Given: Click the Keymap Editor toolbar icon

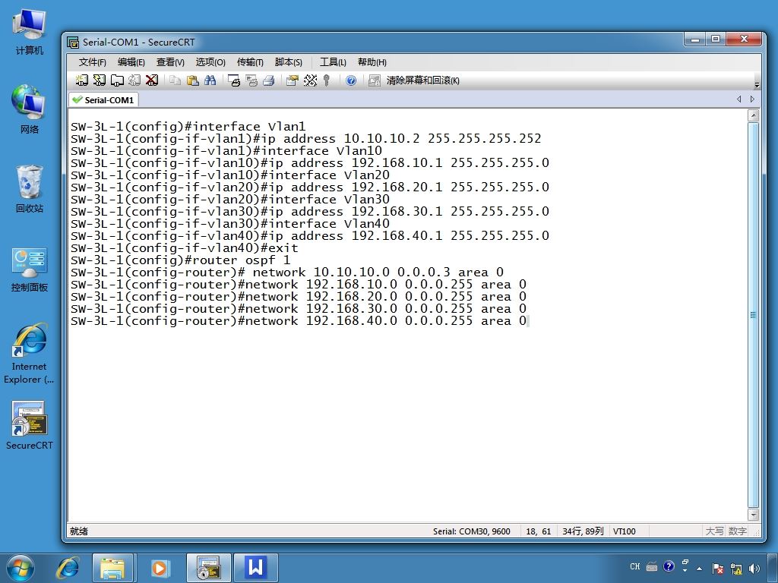Looking at the screenshot, I should coord(310,80).
